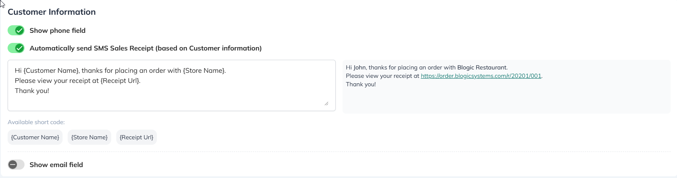Click {Receipt Url} placeholder inside template text
This screenshot has width=677, height=178.
click(x=120, y=81)
